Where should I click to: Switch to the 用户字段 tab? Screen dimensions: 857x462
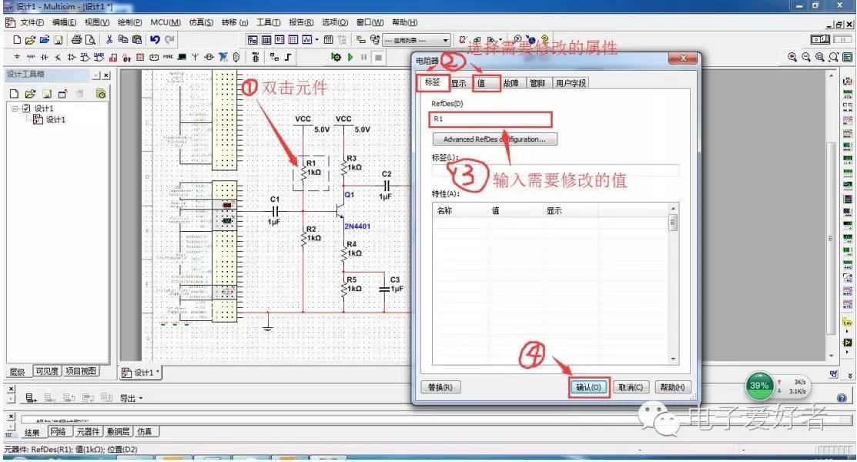tap(571, 83)
